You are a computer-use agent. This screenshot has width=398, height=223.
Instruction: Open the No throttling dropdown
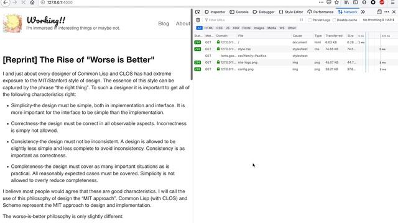(373, 20)
